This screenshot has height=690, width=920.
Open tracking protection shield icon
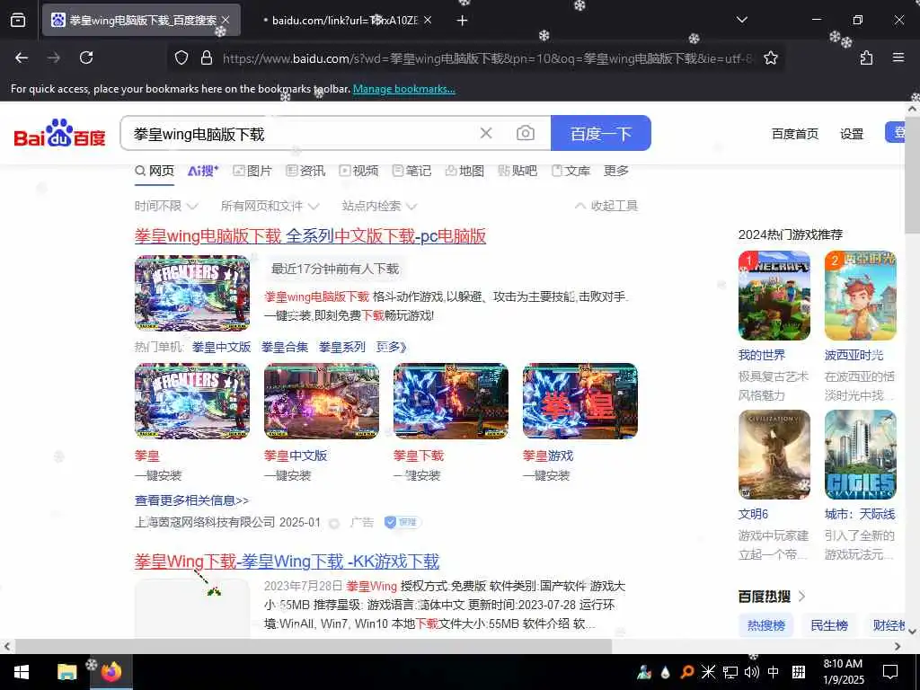181,57
